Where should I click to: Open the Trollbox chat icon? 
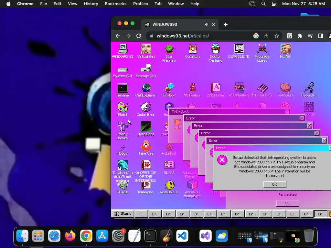[x=169, y=90]
